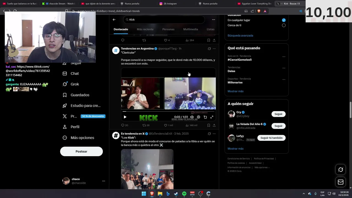Click the share icon in the address bar

point(252,11)
